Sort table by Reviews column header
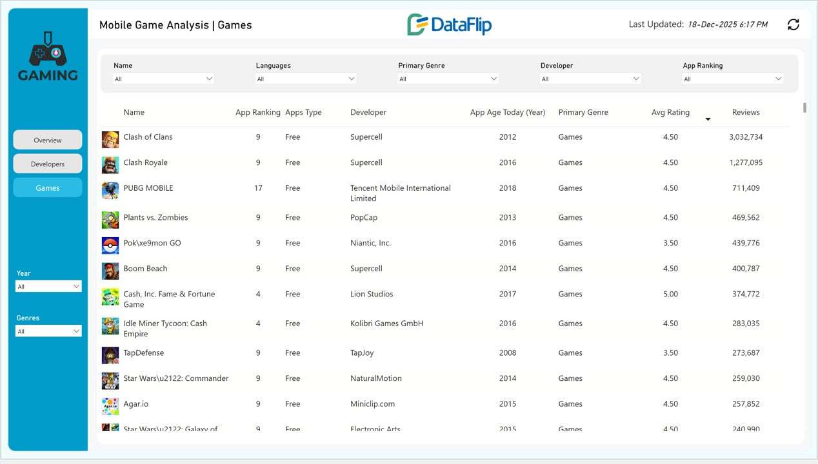Viewport: 818px width, 464px height. pos(746,112)
